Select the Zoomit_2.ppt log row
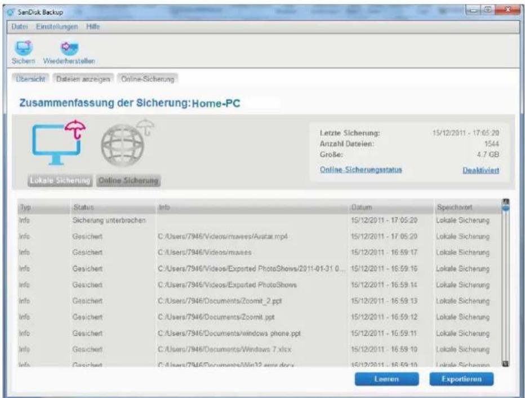The height and width of the screenshot is (398, 525). point(260,301)
